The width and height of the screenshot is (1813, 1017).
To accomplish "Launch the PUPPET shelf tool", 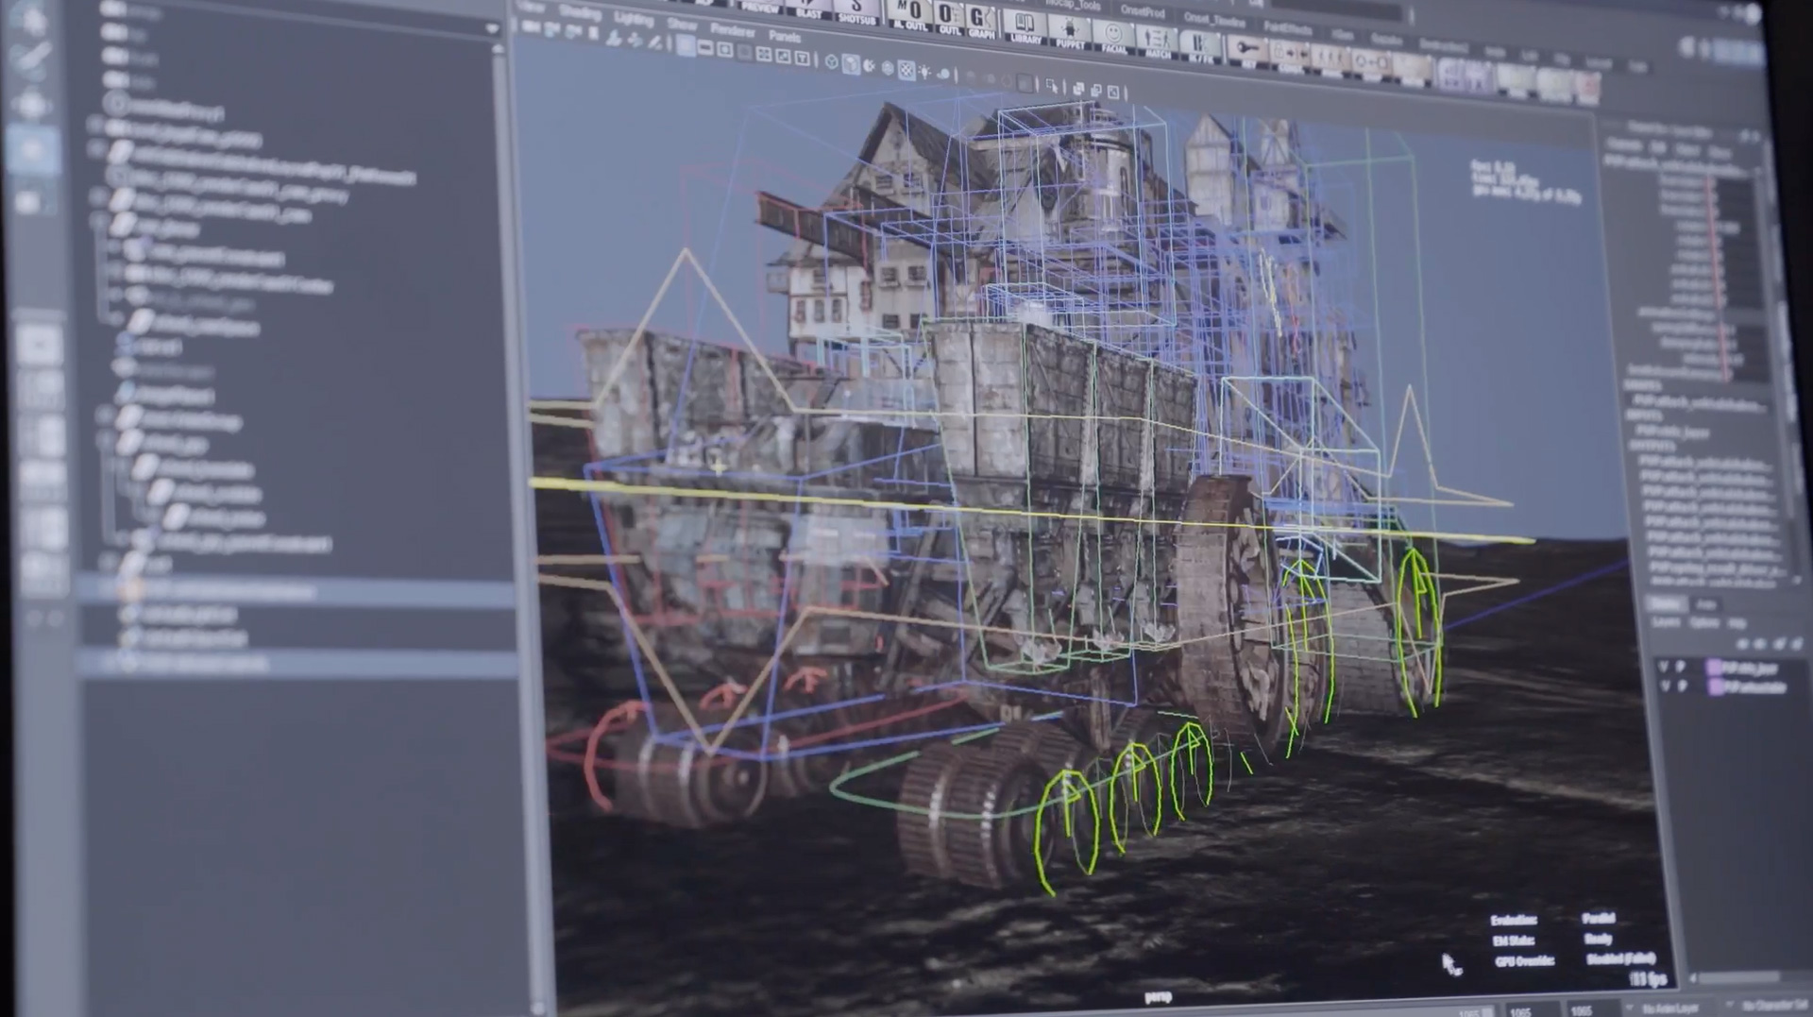I will (x=1070, y=30).
